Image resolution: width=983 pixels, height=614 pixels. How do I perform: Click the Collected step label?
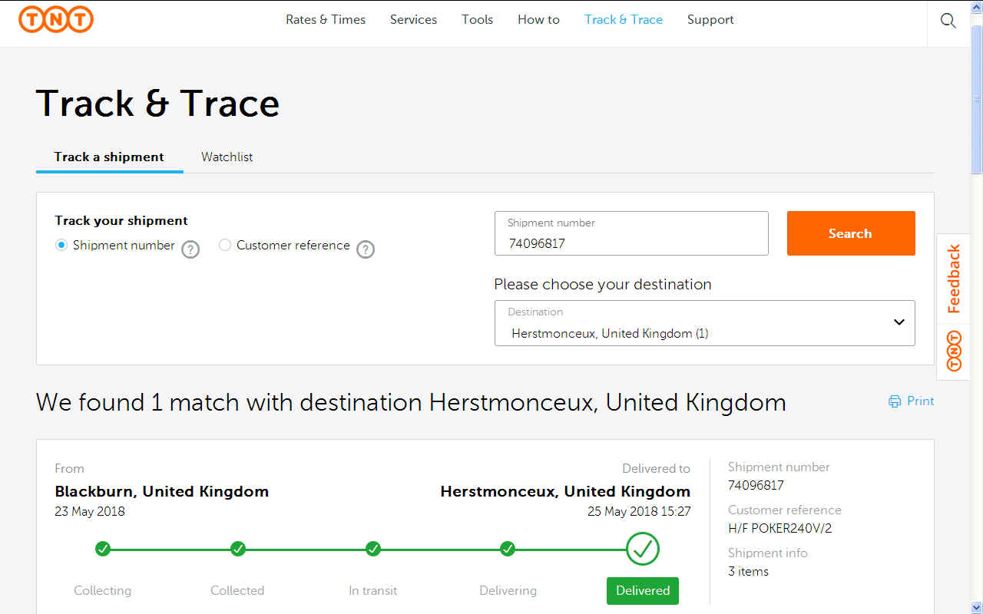coord(237,591)
